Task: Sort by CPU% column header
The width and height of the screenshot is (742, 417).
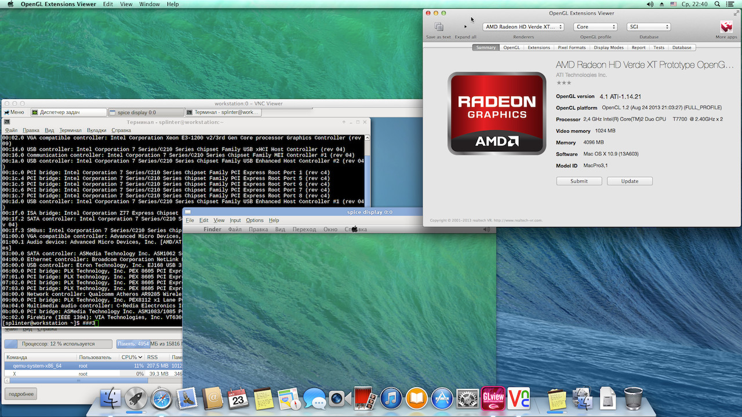Action: click(x=132, y=357)
